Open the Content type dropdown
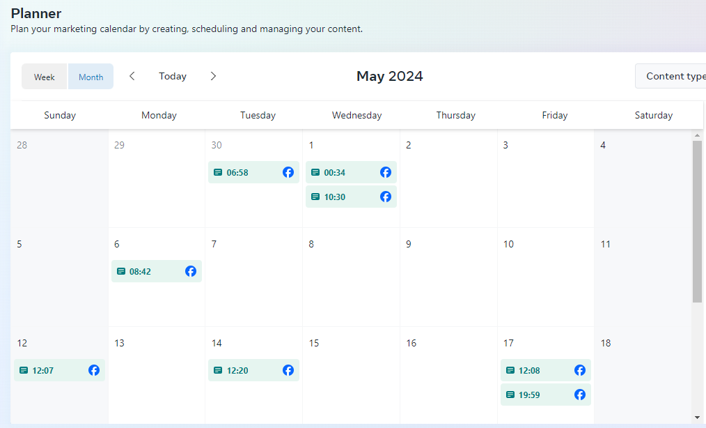The image size is (706, 428). pos(672,76)
